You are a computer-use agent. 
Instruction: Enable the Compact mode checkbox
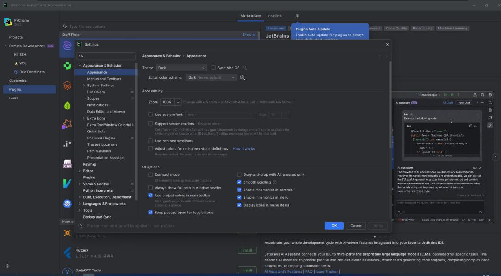tap(151, 175)
